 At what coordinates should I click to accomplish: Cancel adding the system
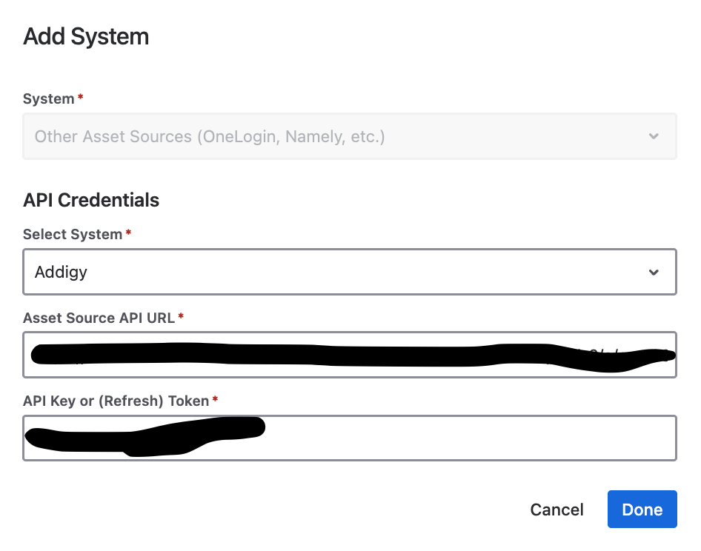pyautogui.click(x=557, y=510)
